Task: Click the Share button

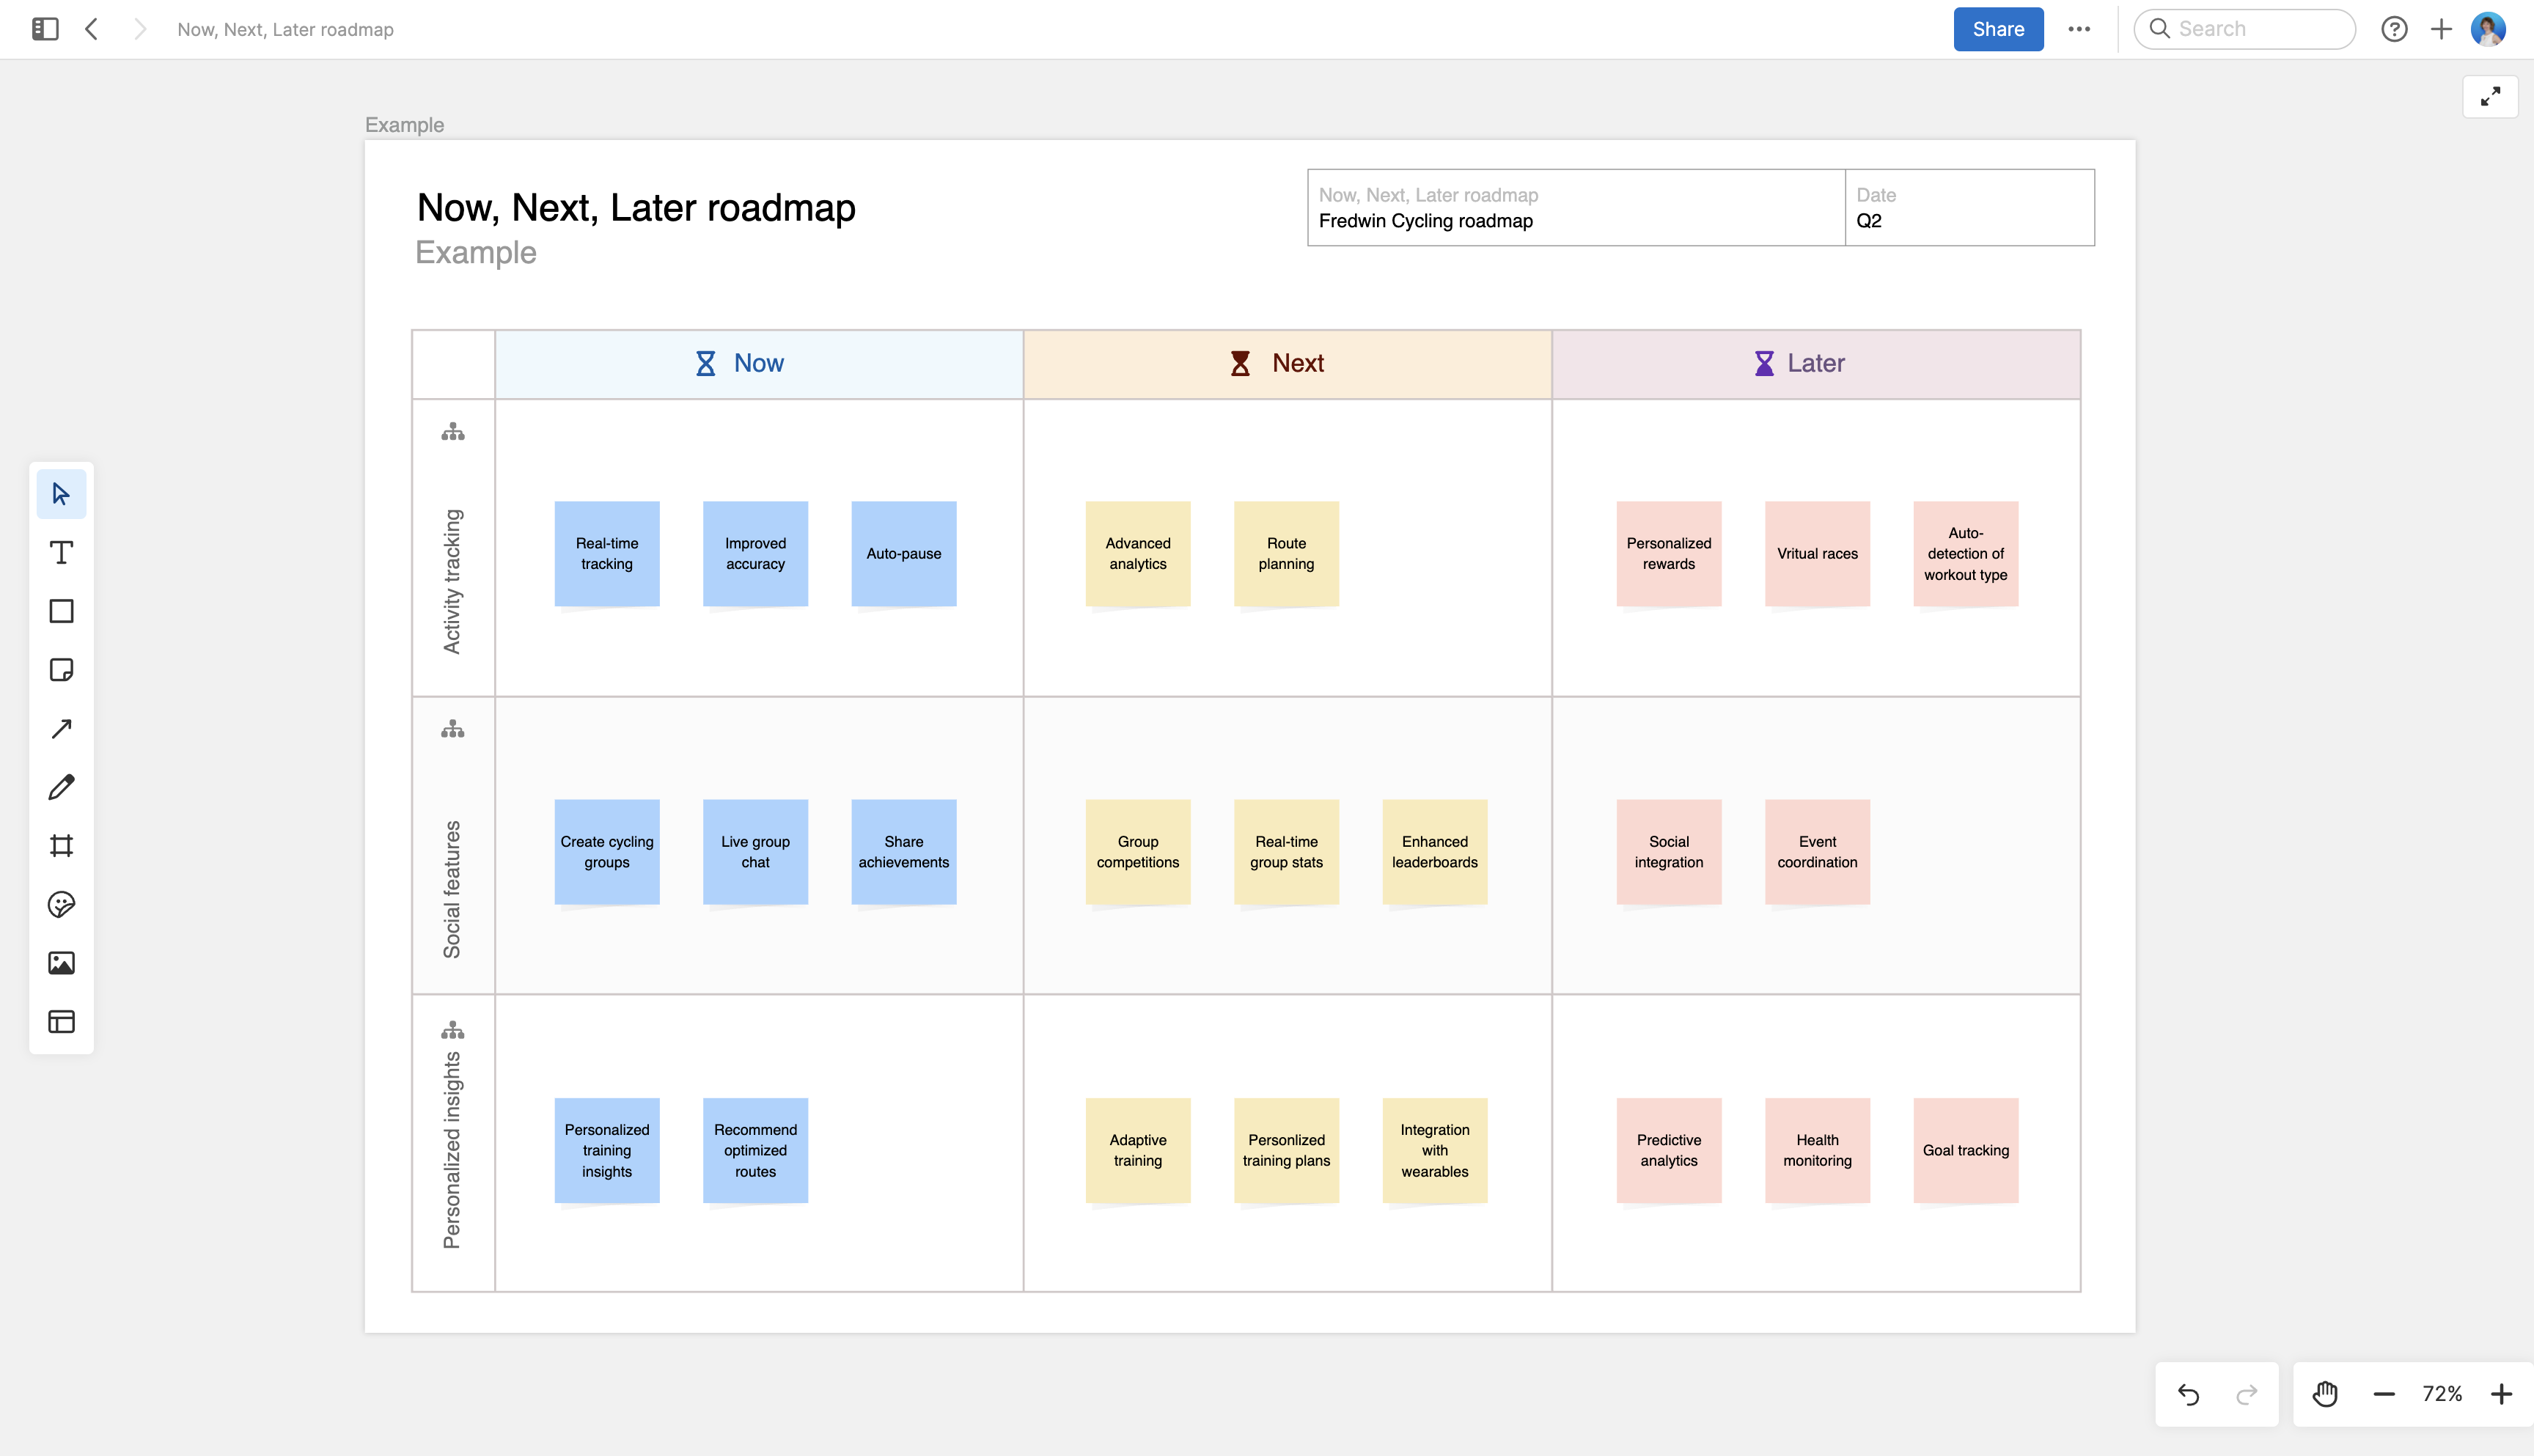Action: (x=1998, y=29)
